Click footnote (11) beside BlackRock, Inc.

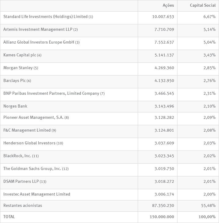[x=35, y=156]
